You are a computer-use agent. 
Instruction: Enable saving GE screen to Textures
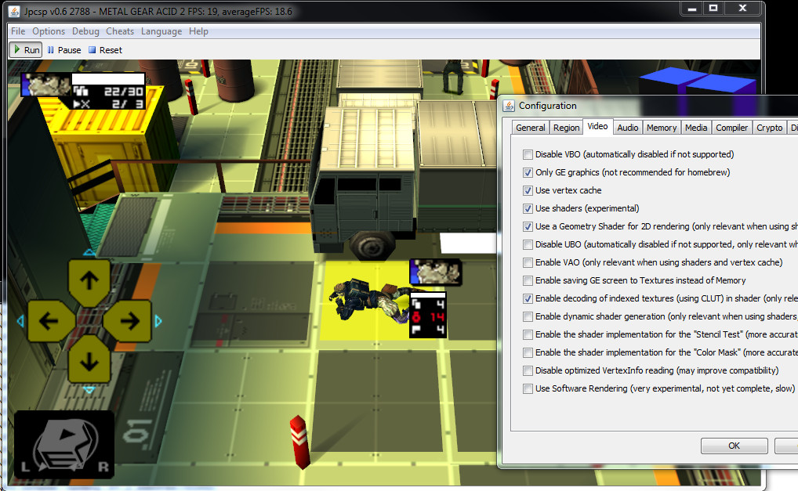coord(528,280)
